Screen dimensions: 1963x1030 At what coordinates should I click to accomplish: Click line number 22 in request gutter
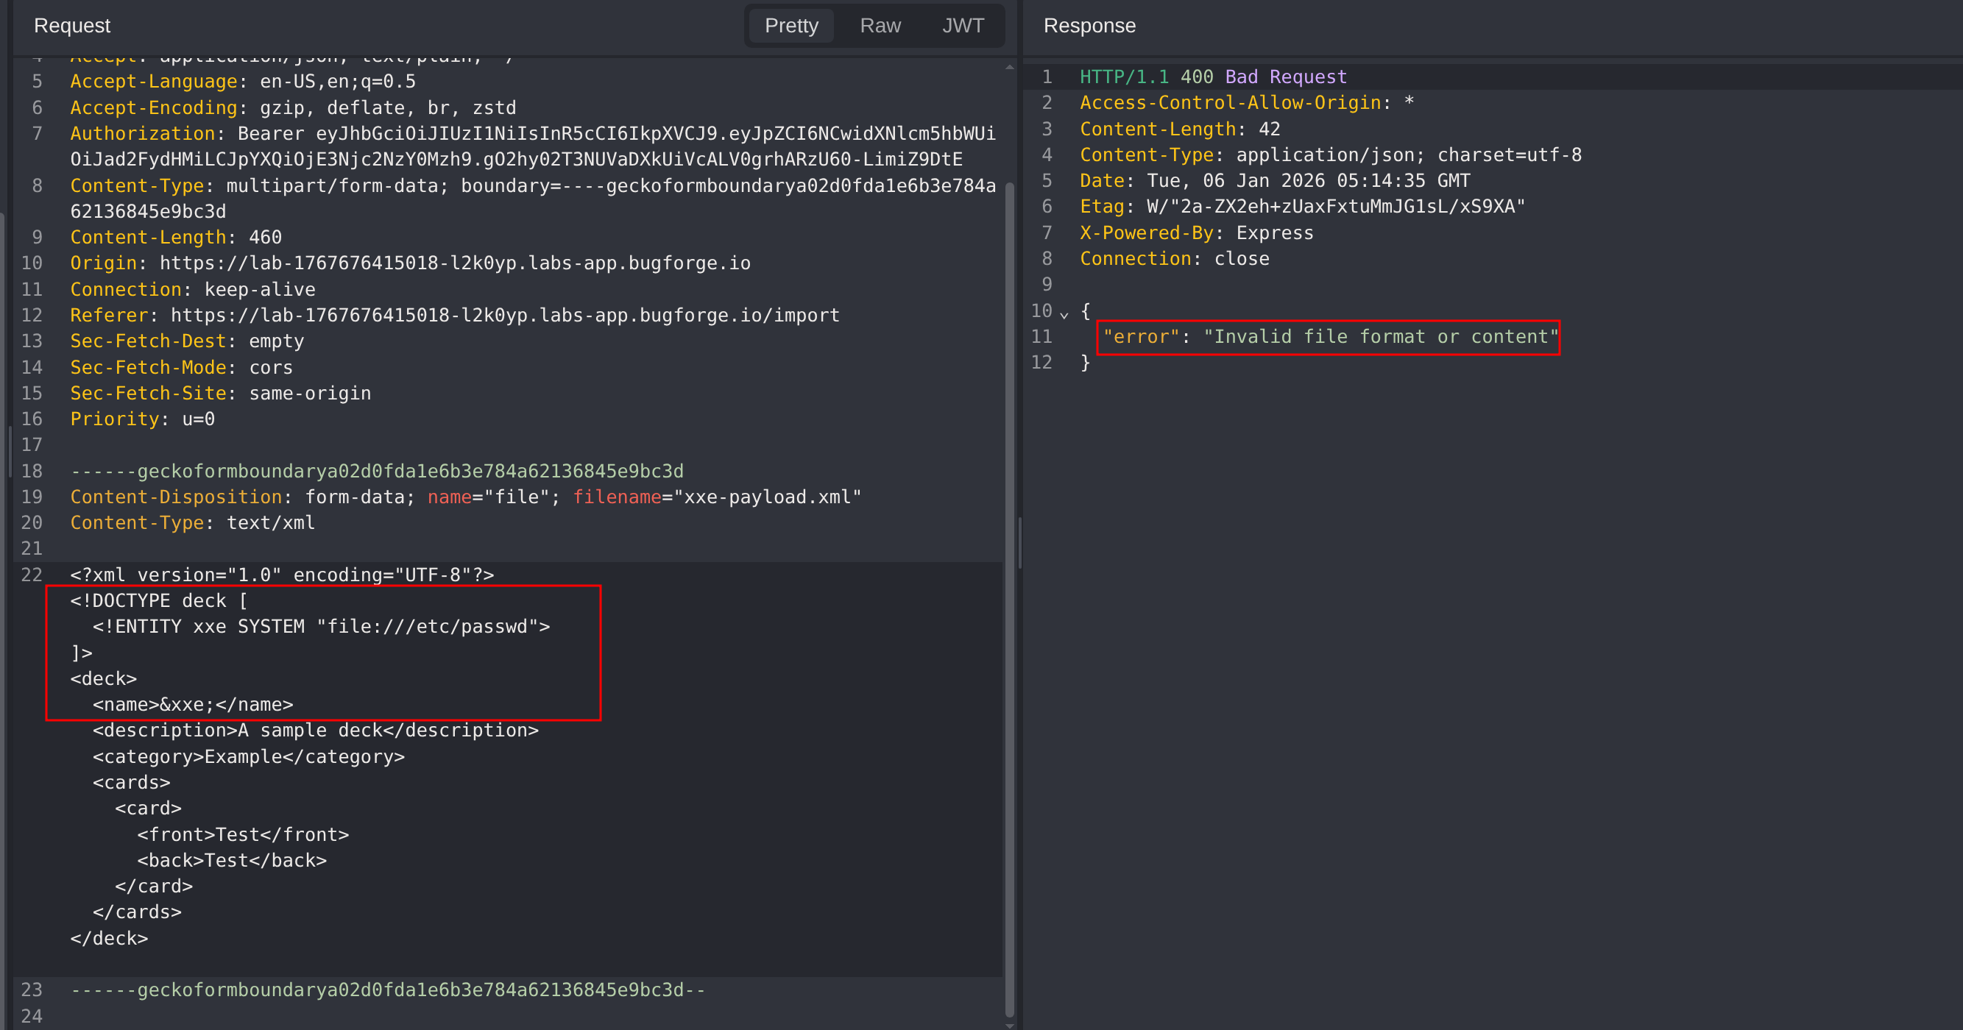click(x=32, y=575)
